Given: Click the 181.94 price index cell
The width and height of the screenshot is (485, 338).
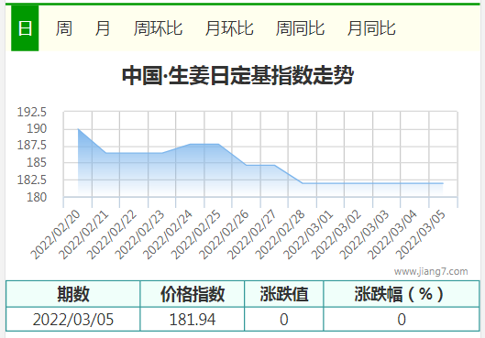Looking at the screenshot, I should click(x=193, y=319).
